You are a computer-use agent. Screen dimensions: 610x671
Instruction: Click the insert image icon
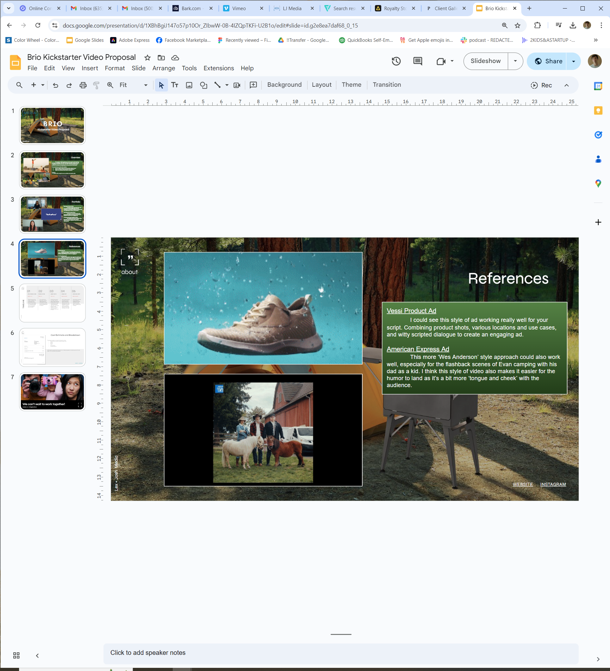coord(189,85)
